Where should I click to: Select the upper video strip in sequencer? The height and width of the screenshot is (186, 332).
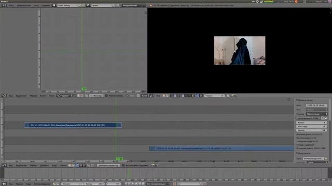click(73, 125)
